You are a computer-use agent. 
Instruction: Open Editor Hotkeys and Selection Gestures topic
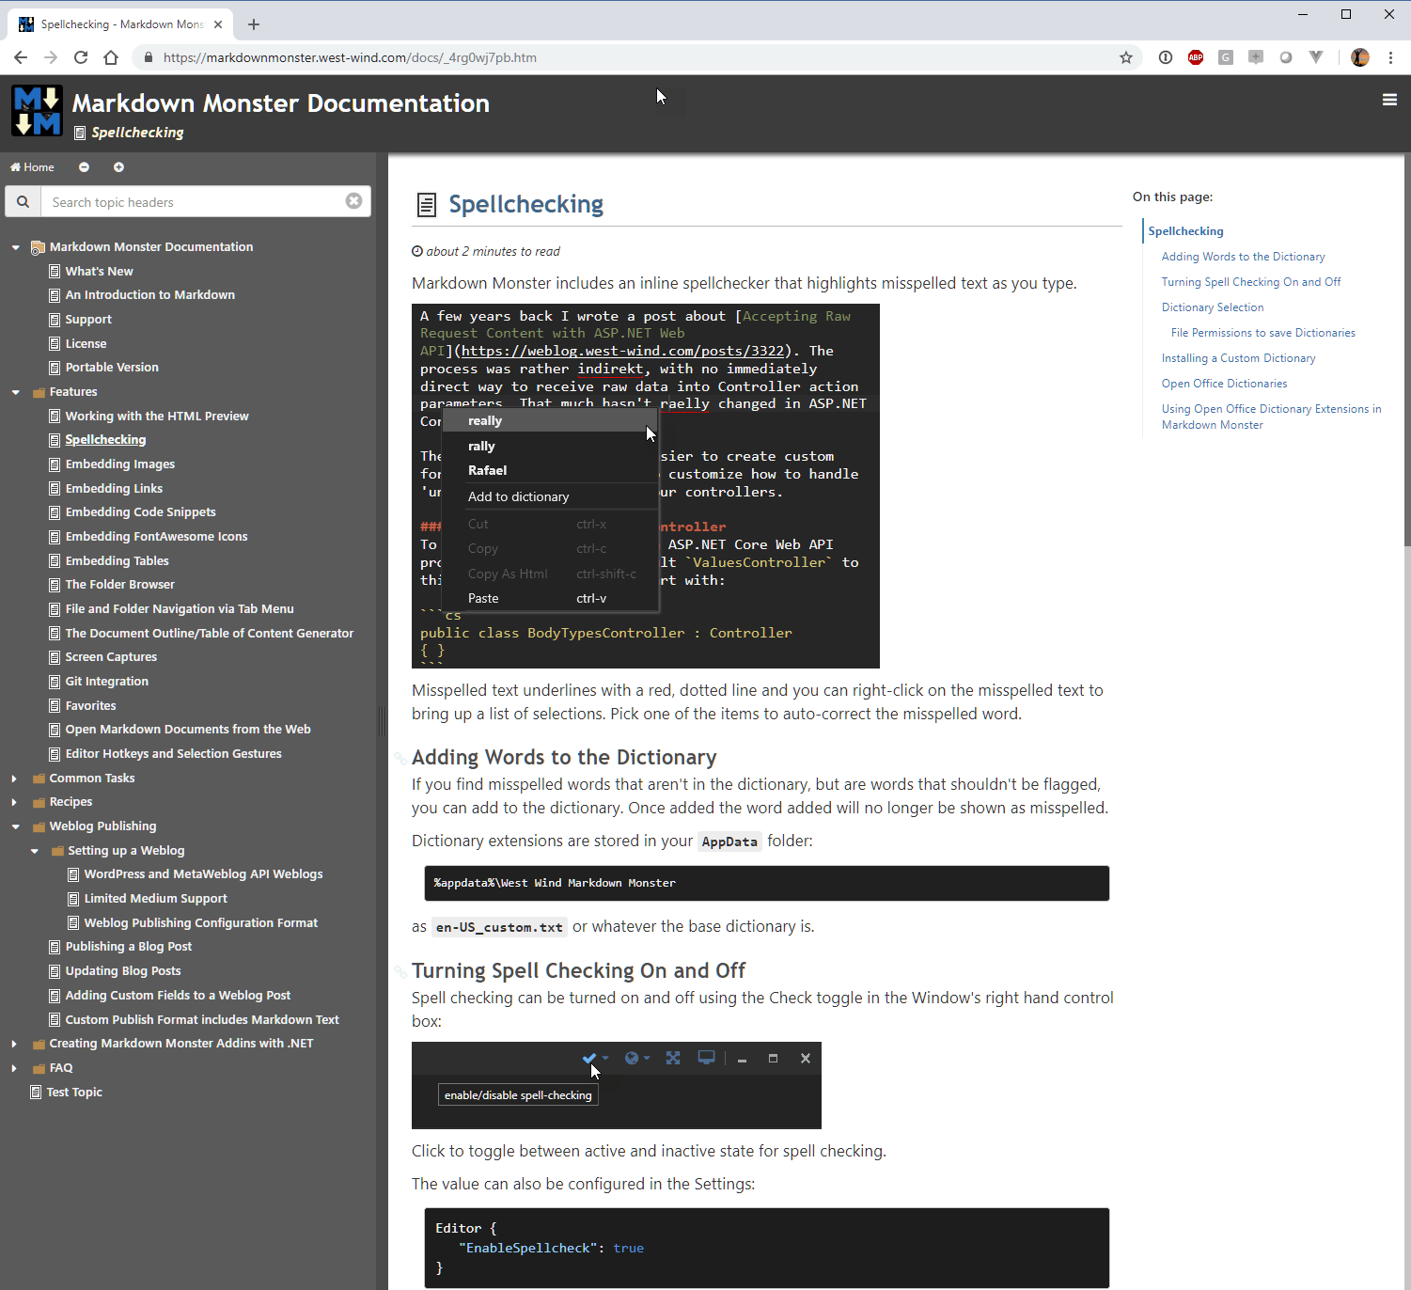(x=173, y=753)
